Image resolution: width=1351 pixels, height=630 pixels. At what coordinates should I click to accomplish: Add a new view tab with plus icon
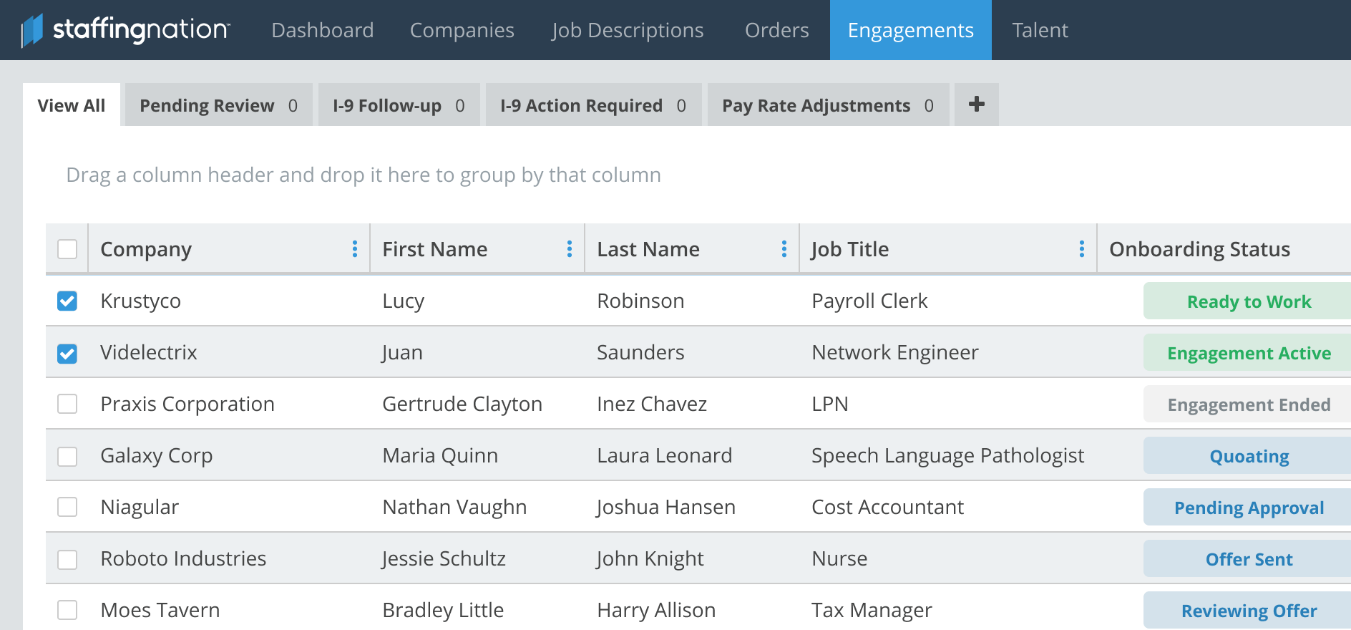(977, 105)
